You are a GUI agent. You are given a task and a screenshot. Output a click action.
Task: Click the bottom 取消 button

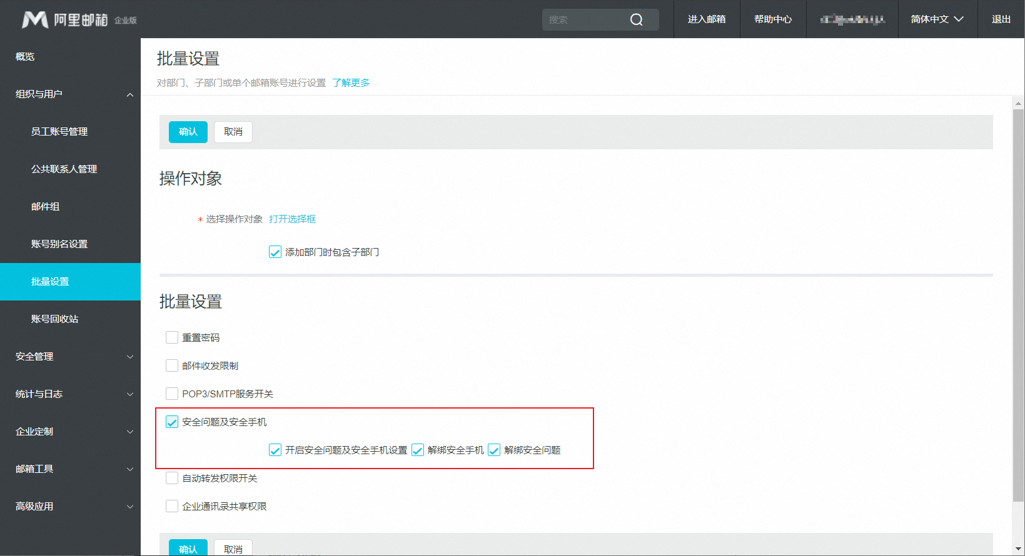coord(233,548)
